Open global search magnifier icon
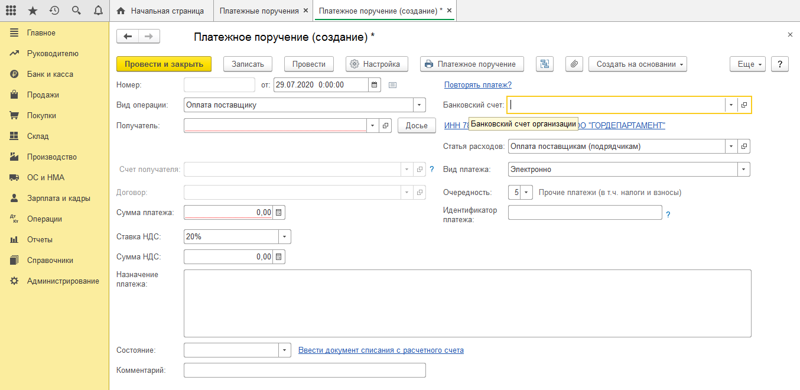The height and width of the screenshot is (390, 800). click(76, 11)
